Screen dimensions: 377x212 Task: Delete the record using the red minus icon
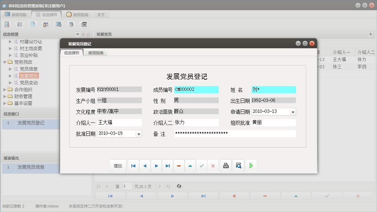[x=179, y=165]
